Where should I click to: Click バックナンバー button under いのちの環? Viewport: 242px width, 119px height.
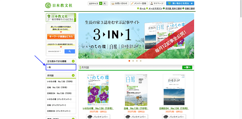tap(98, 117)
